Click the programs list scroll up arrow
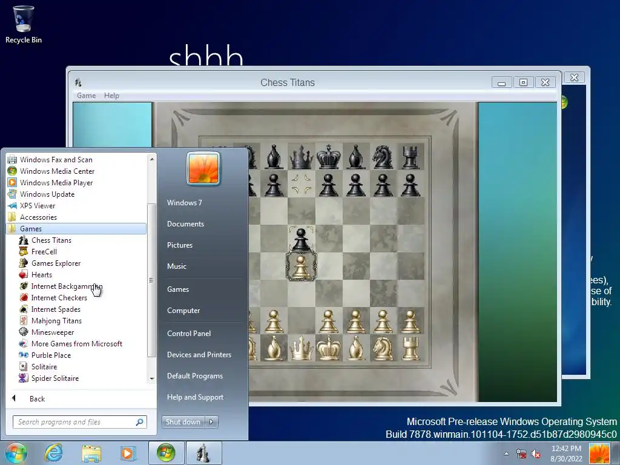 tap(152, 159)
